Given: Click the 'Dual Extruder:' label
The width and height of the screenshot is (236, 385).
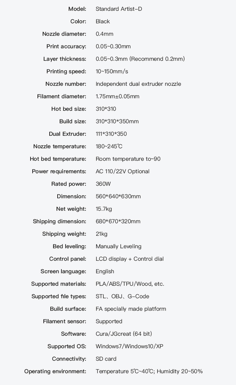Looking at the screenshot, I should point(67,134).
